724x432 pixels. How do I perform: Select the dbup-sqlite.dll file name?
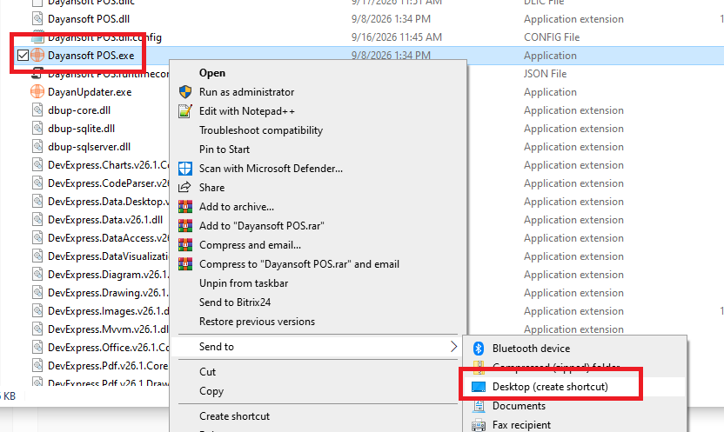pos(81,129)
